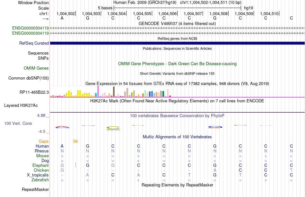Viewport: 305px width, 197px height.
Task: Click the Gene Expression in 54 tissues title
Action: (177, 84)
